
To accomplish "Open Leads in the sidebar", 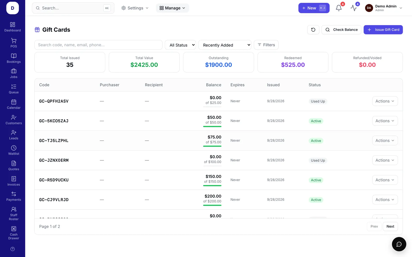I will point(14,135).
